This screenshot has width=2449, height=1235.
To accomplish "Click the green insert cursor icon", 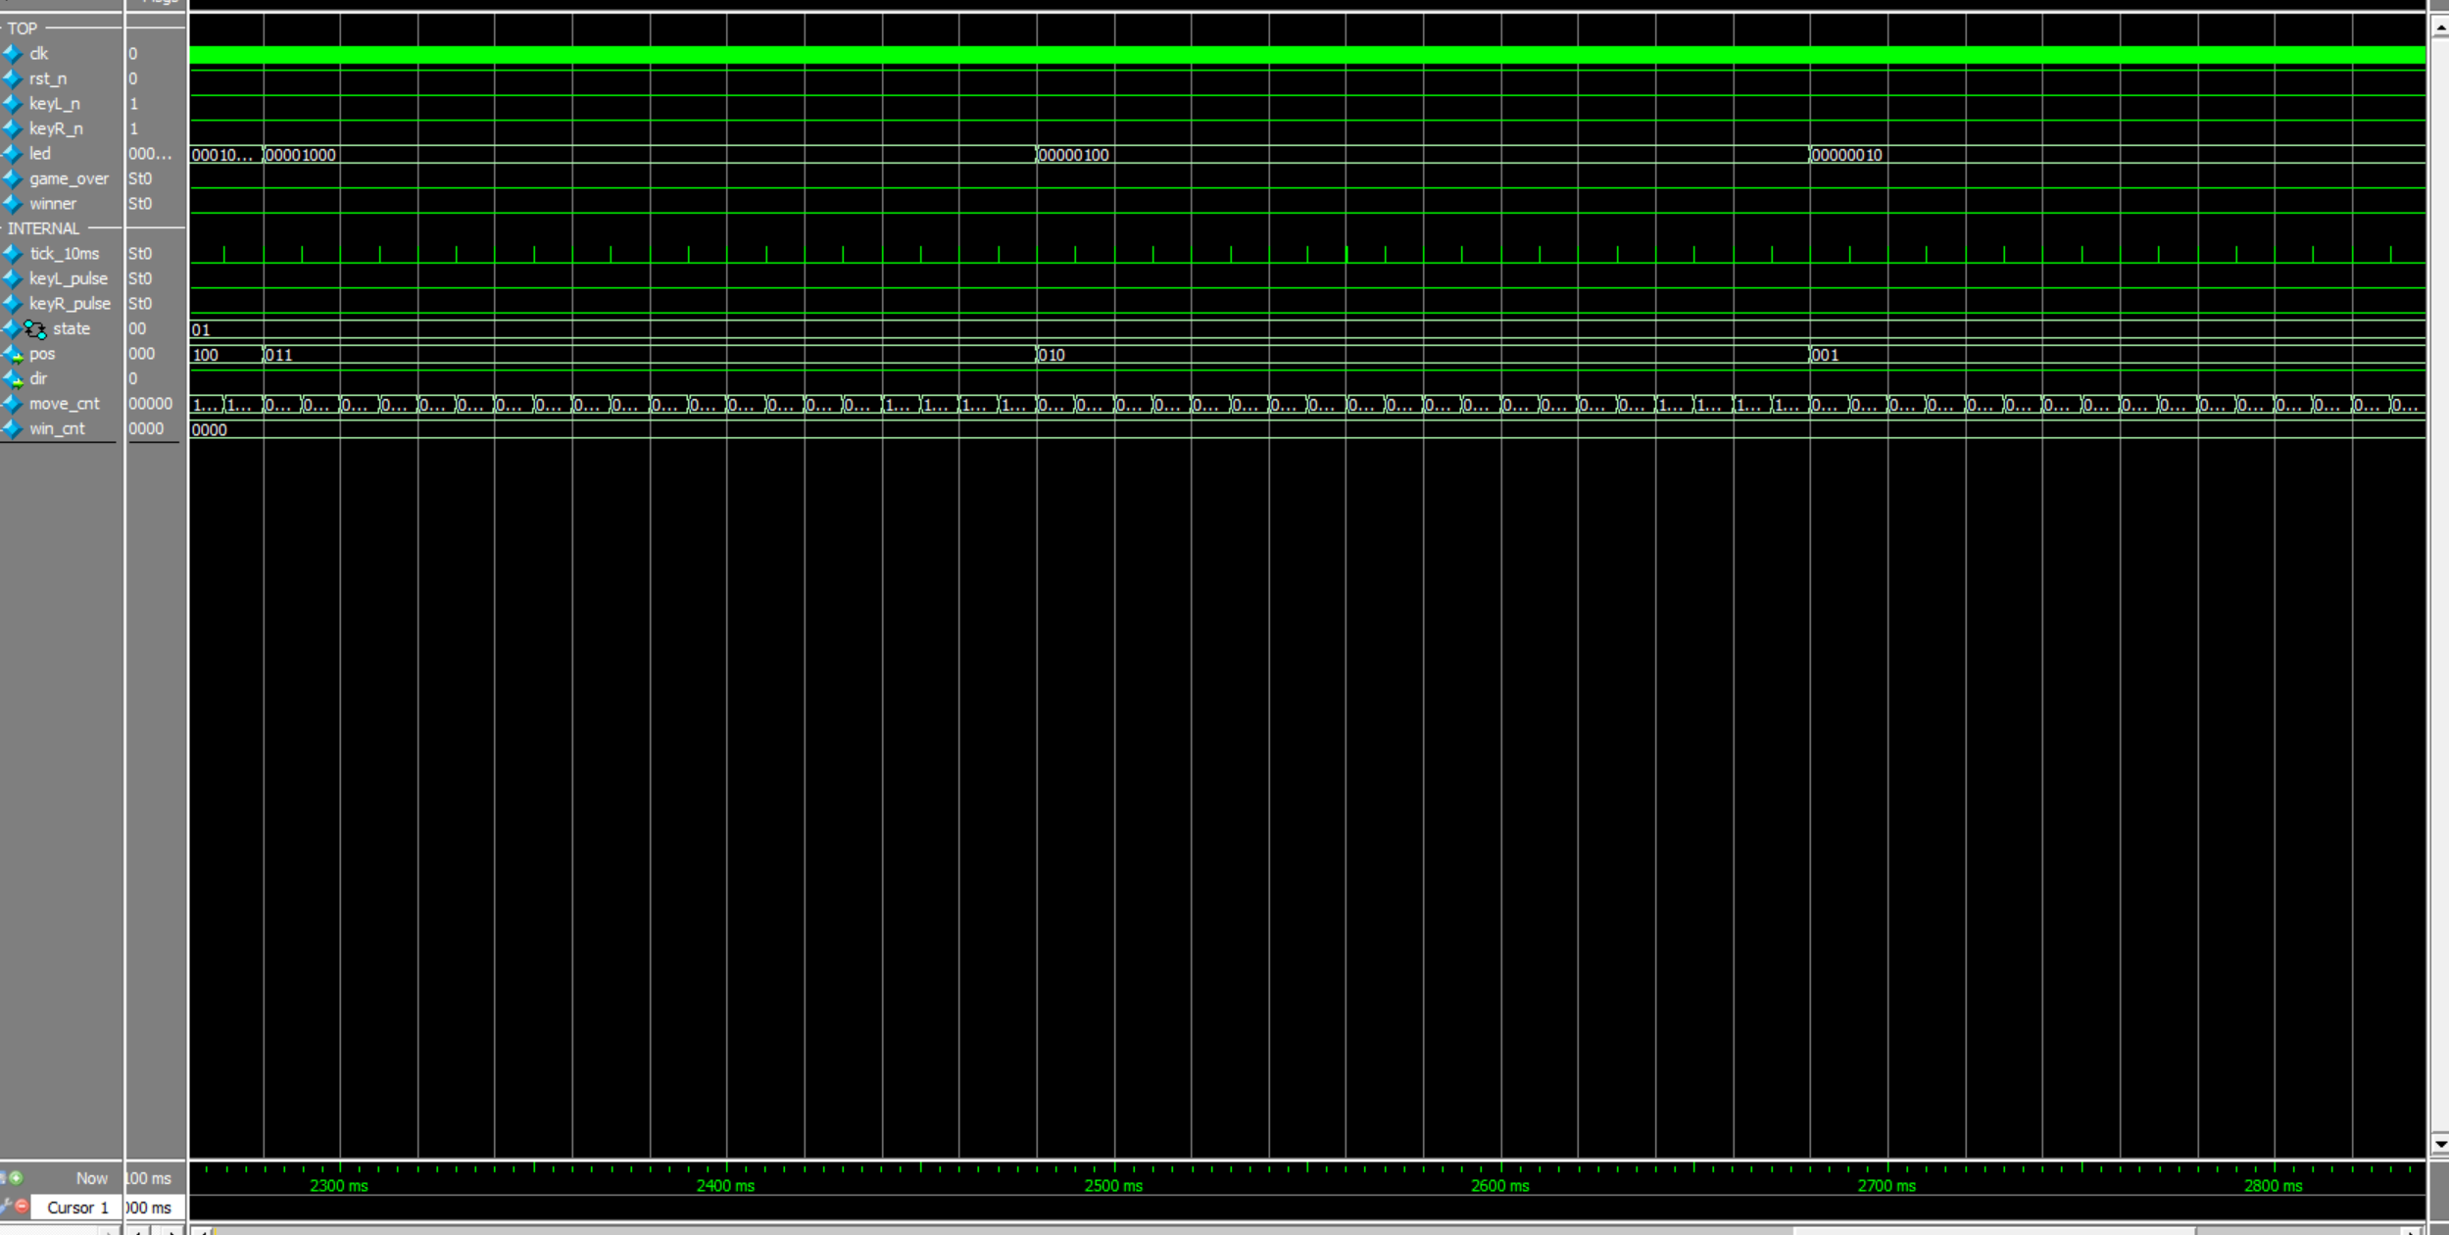I will coord(16,1178).
